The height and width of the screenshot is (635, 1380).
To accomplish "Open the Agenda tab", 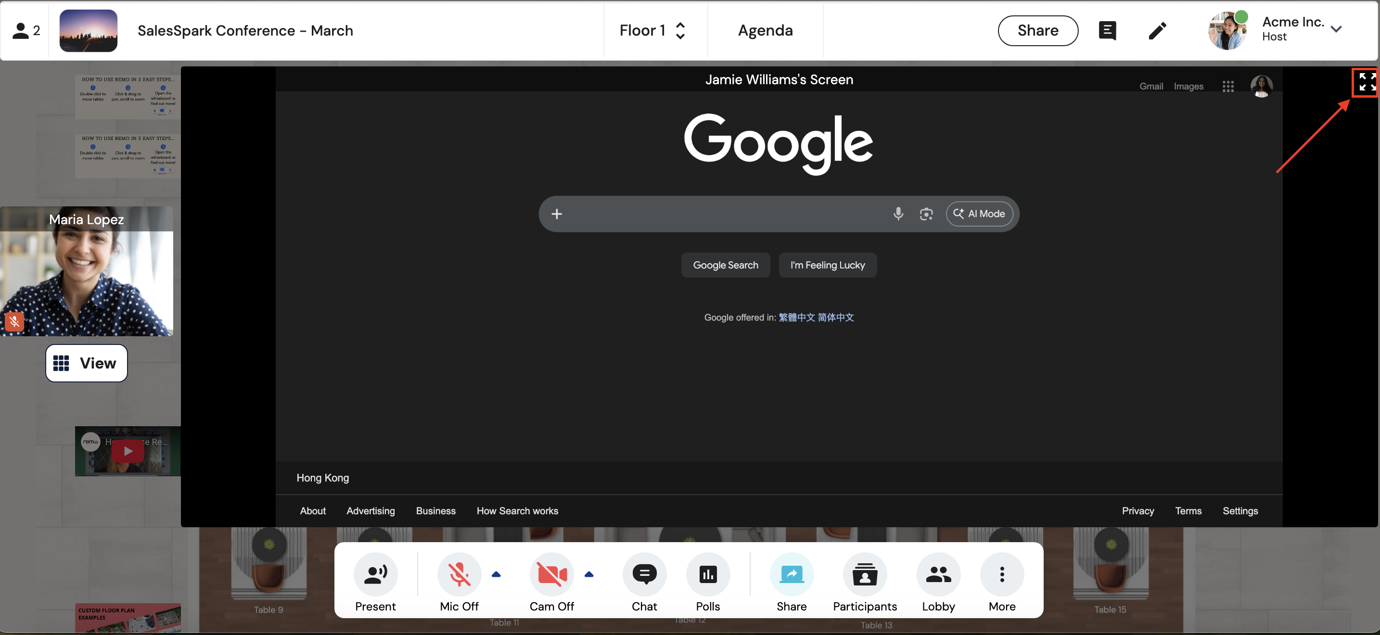I will point(765,30).
